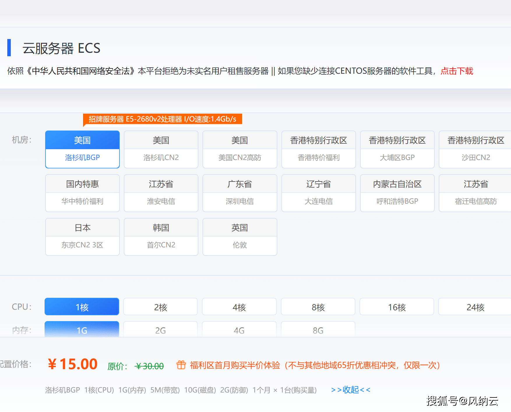Select 深圳电信 Guangdong datacenter
The image size is (511, 412).
pos(240,193)
